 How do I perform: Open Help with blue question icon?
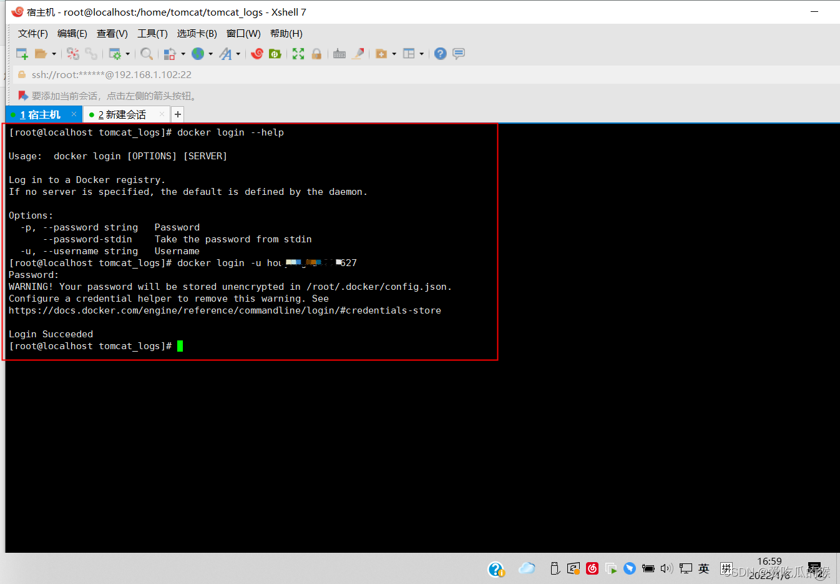[x=441, y=54]
